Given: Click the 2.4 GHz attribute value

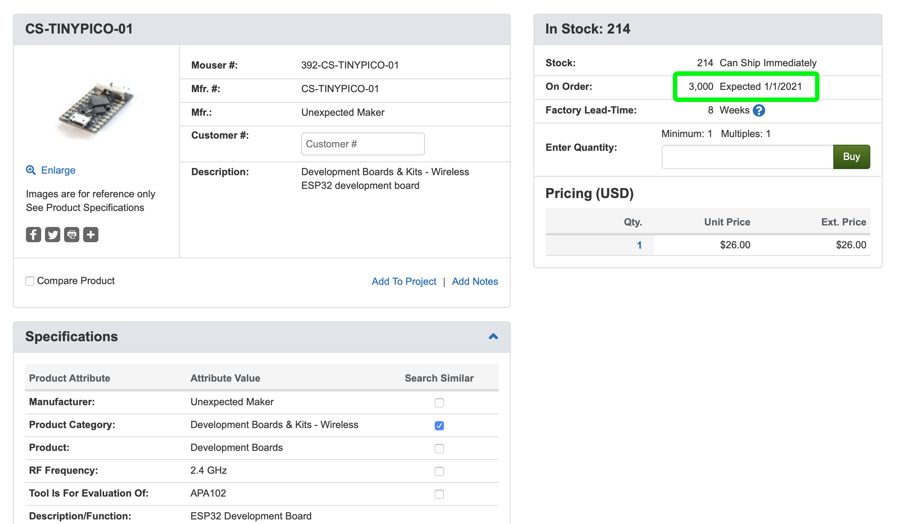Looking at the screenshot, I should [x=209, y=470].
